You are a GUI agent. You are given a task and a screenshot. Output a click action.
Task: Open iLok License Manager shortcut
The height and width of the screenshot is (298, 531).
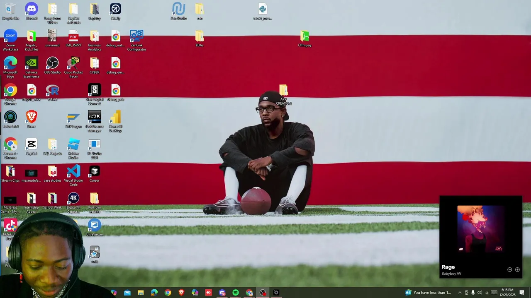(95, 122)
